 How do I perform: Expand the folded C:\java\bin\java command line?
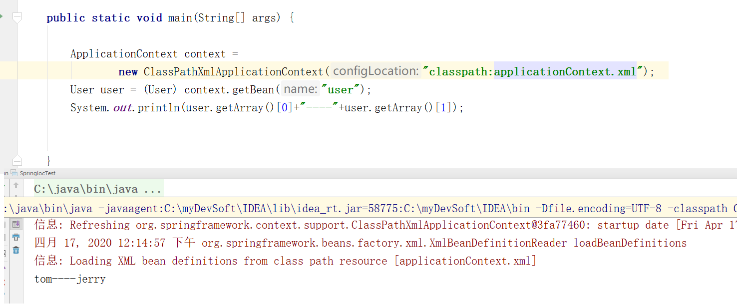[98, 189]
